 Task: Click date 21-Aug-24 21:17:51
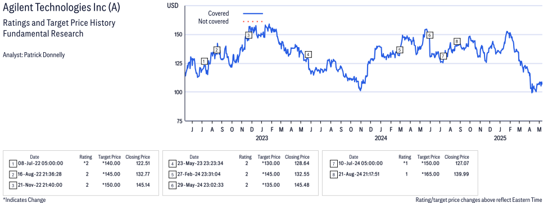coord(360,174)
